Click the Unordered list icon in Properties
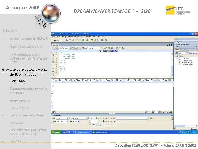This screenshot has width=198, height=149. pos(104,121)
